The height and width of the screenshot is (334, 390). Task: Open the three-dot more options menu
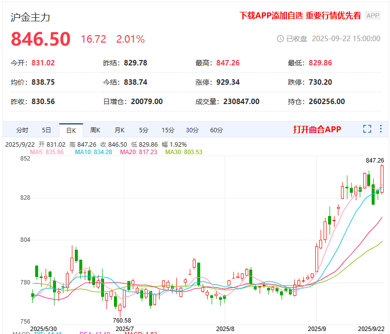[x=381, y=129]
